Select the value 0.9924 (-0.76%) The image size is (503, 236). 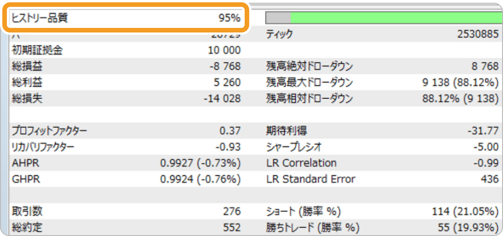[200, 179]
